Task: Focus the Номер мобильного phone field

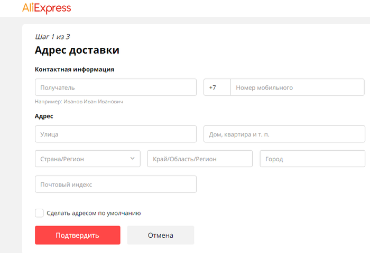Action: (x=297, y=87)
